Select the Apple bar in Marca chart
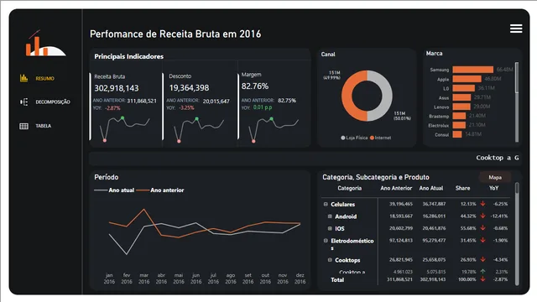537x302 pixels. pyautogui.click(x=467, y=79)
